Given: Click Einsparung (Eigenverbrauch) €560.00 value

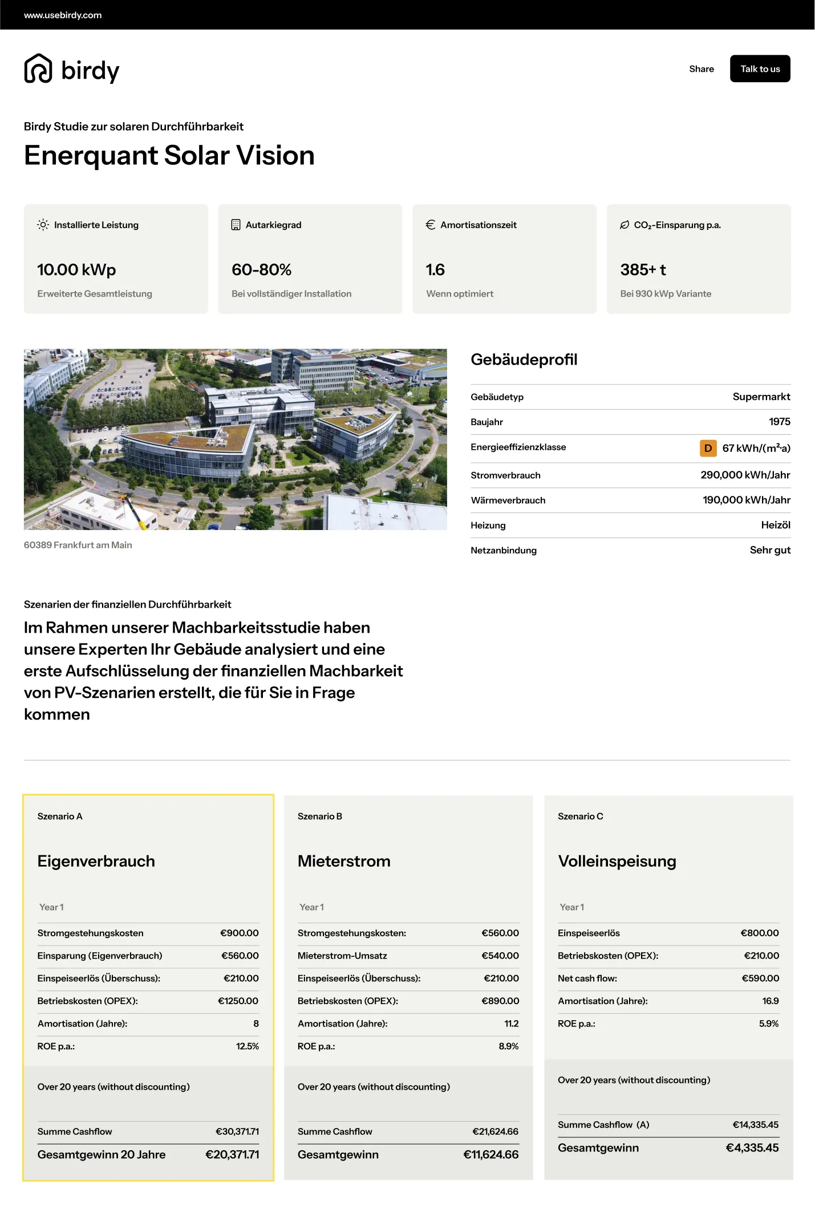Looking at the screenshot, I should (240, 956).
